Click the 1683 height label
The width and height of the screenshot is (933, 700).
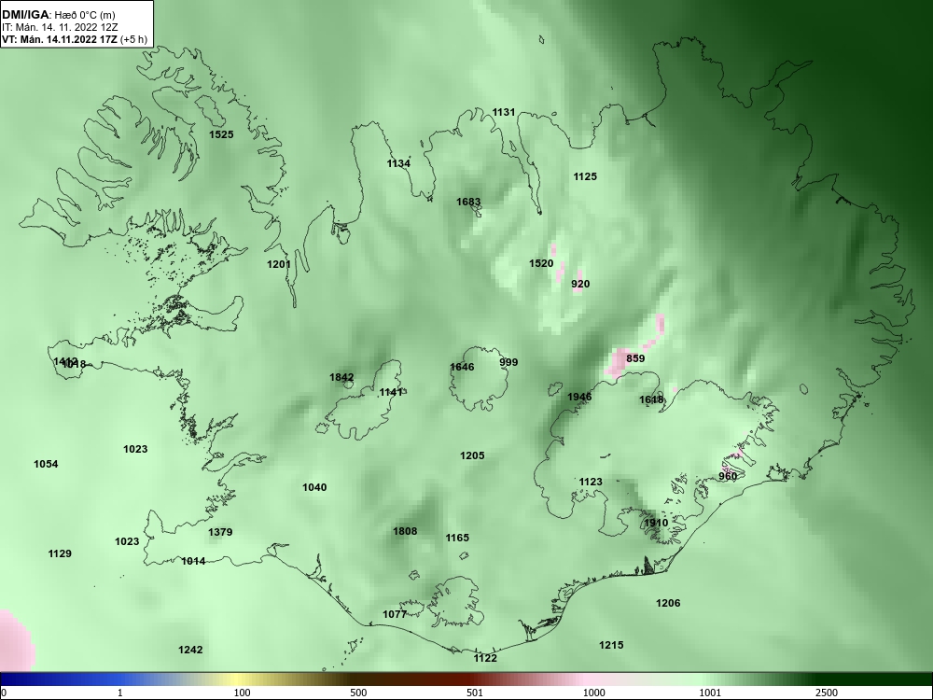[468, 202]
